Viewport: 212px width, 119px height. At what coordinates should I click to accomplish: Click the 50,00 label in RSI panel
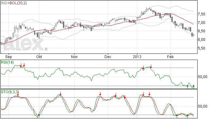202,77
